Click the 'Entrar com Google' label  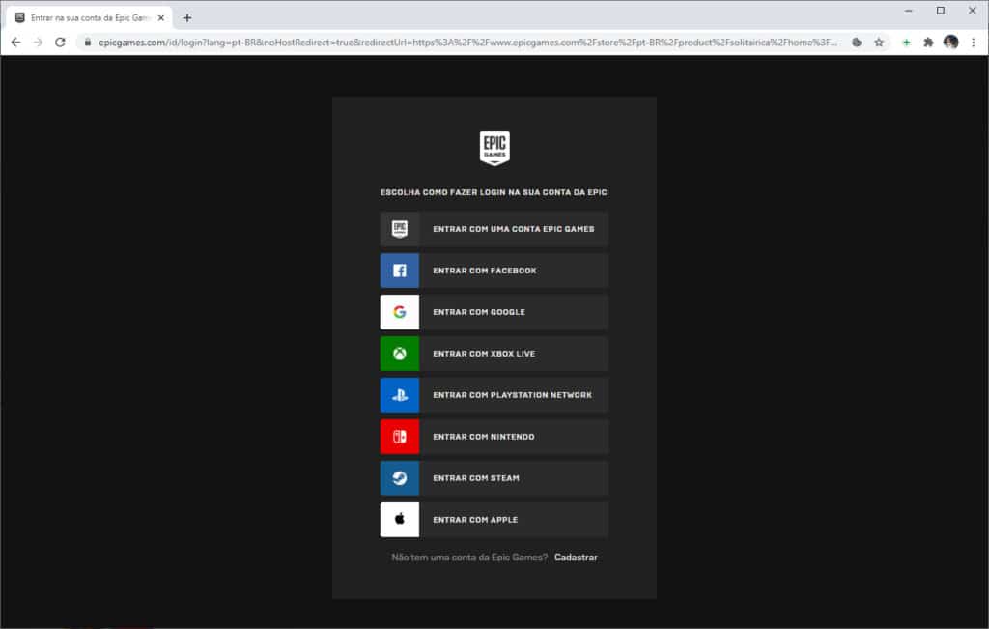pyautogui.click(x=479, y=312)
